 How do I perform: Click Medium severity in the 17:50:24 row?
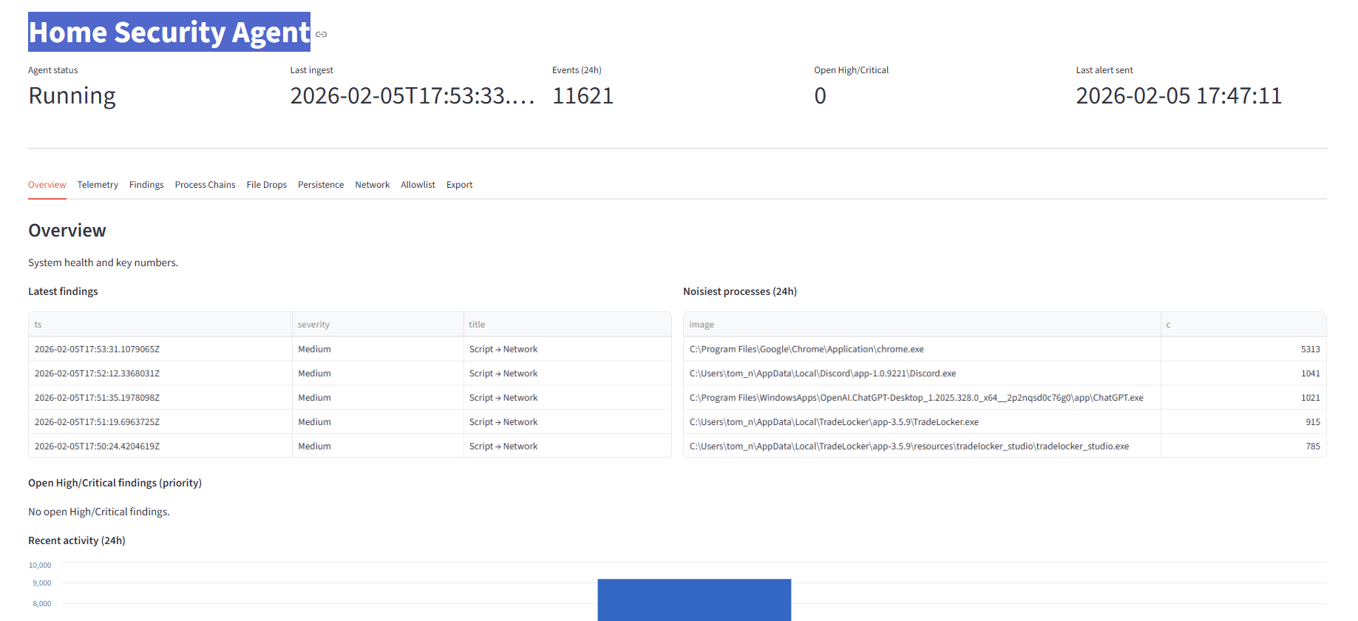point(378,446)
